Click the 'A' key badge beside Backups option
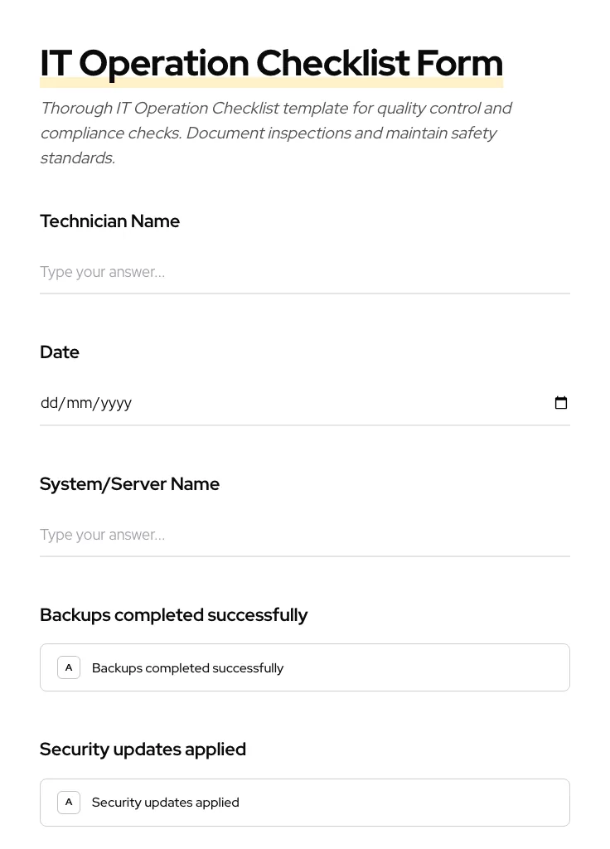This screenshot has width=610, height=849. [69, 667]
